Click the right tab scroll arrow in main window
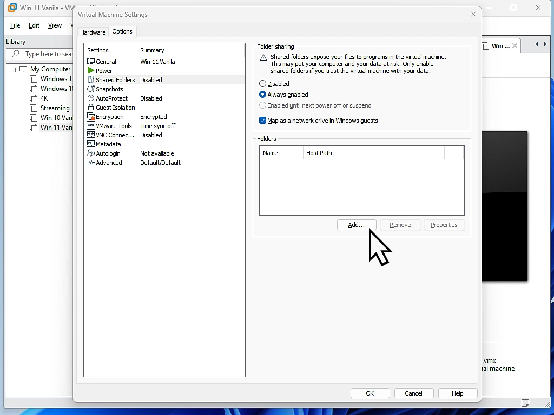Screen dimensions: 554x415 point(545,44)
